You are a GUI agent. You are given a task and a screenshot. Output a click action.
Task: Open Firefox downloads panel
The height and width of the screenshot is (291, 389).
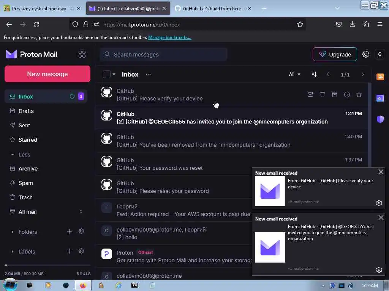(352, 24)
